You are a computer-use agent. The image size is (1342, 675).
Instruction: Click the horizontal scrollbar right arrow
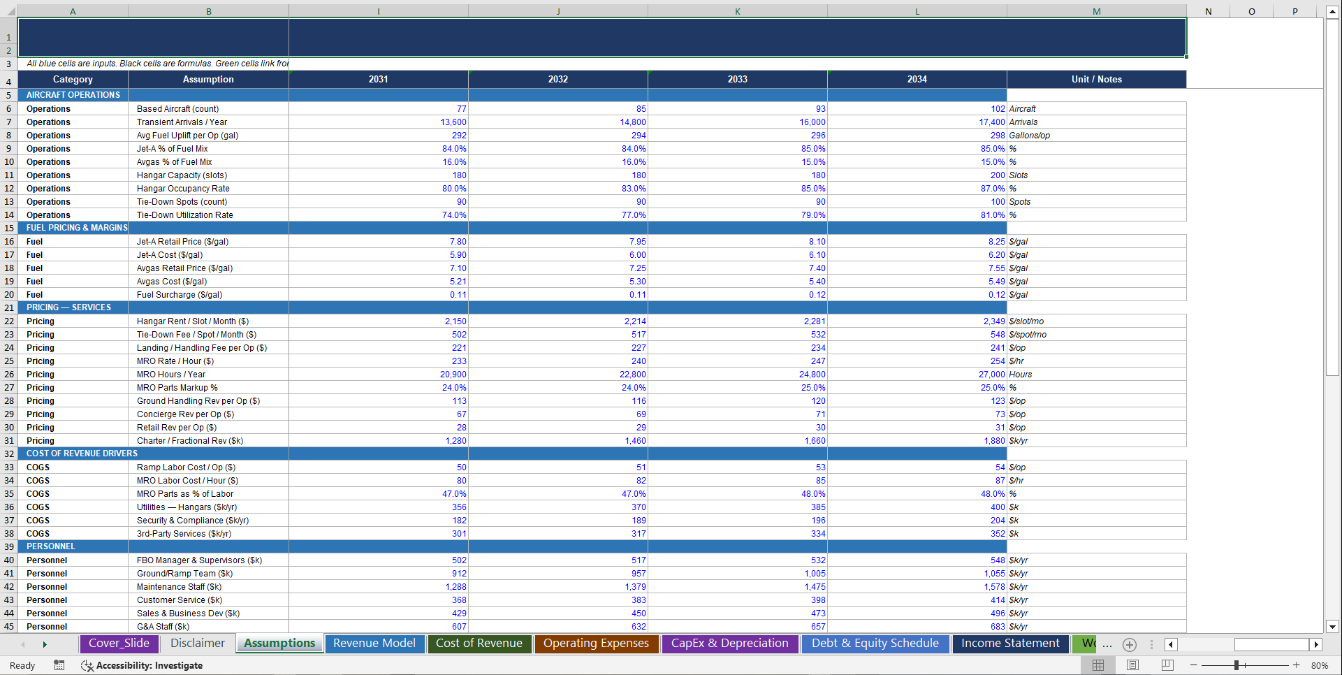click(1316, 644)
